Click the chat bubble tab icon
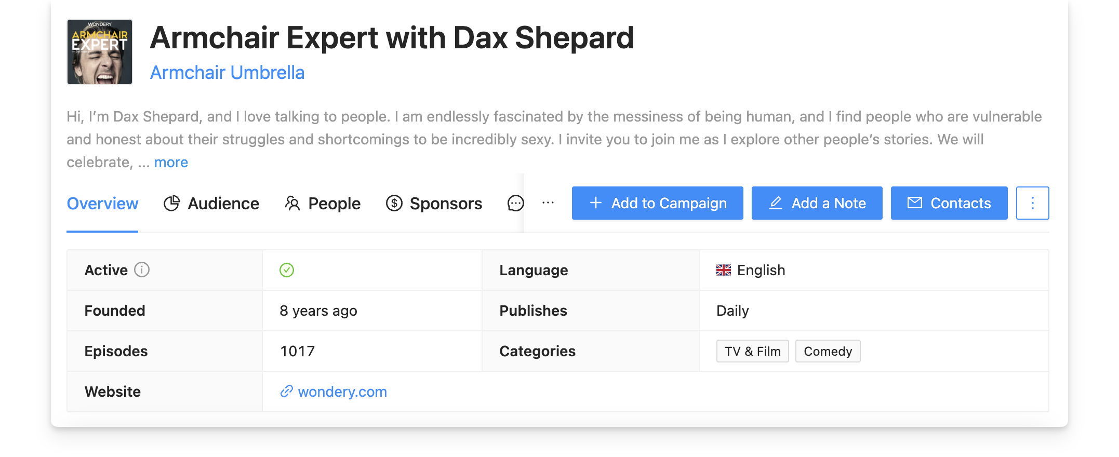 [x=515, y=204]
